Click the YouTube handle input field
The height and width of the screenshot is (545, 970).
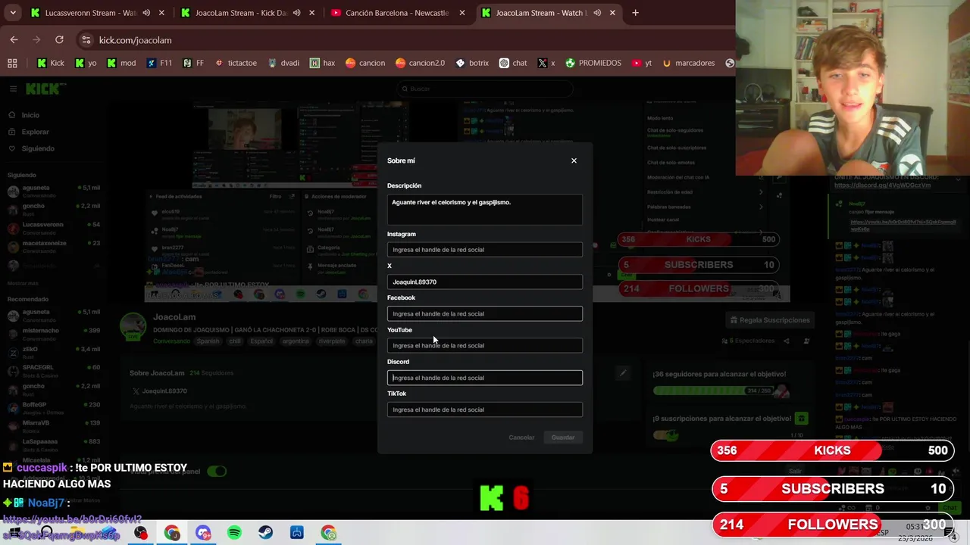[485, 346]
